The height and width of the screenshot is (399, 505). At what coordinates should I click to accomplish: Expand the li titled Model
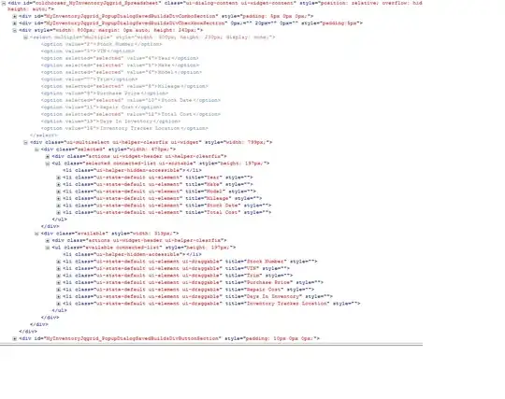[58, 192]
